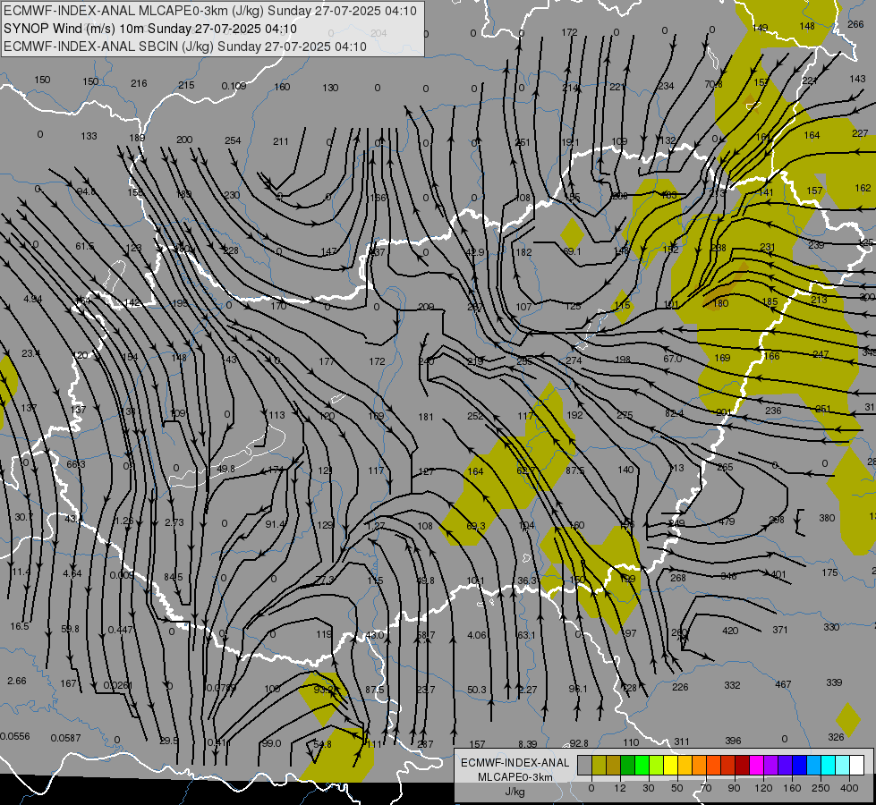Click the map value '401'

[778, 574]
